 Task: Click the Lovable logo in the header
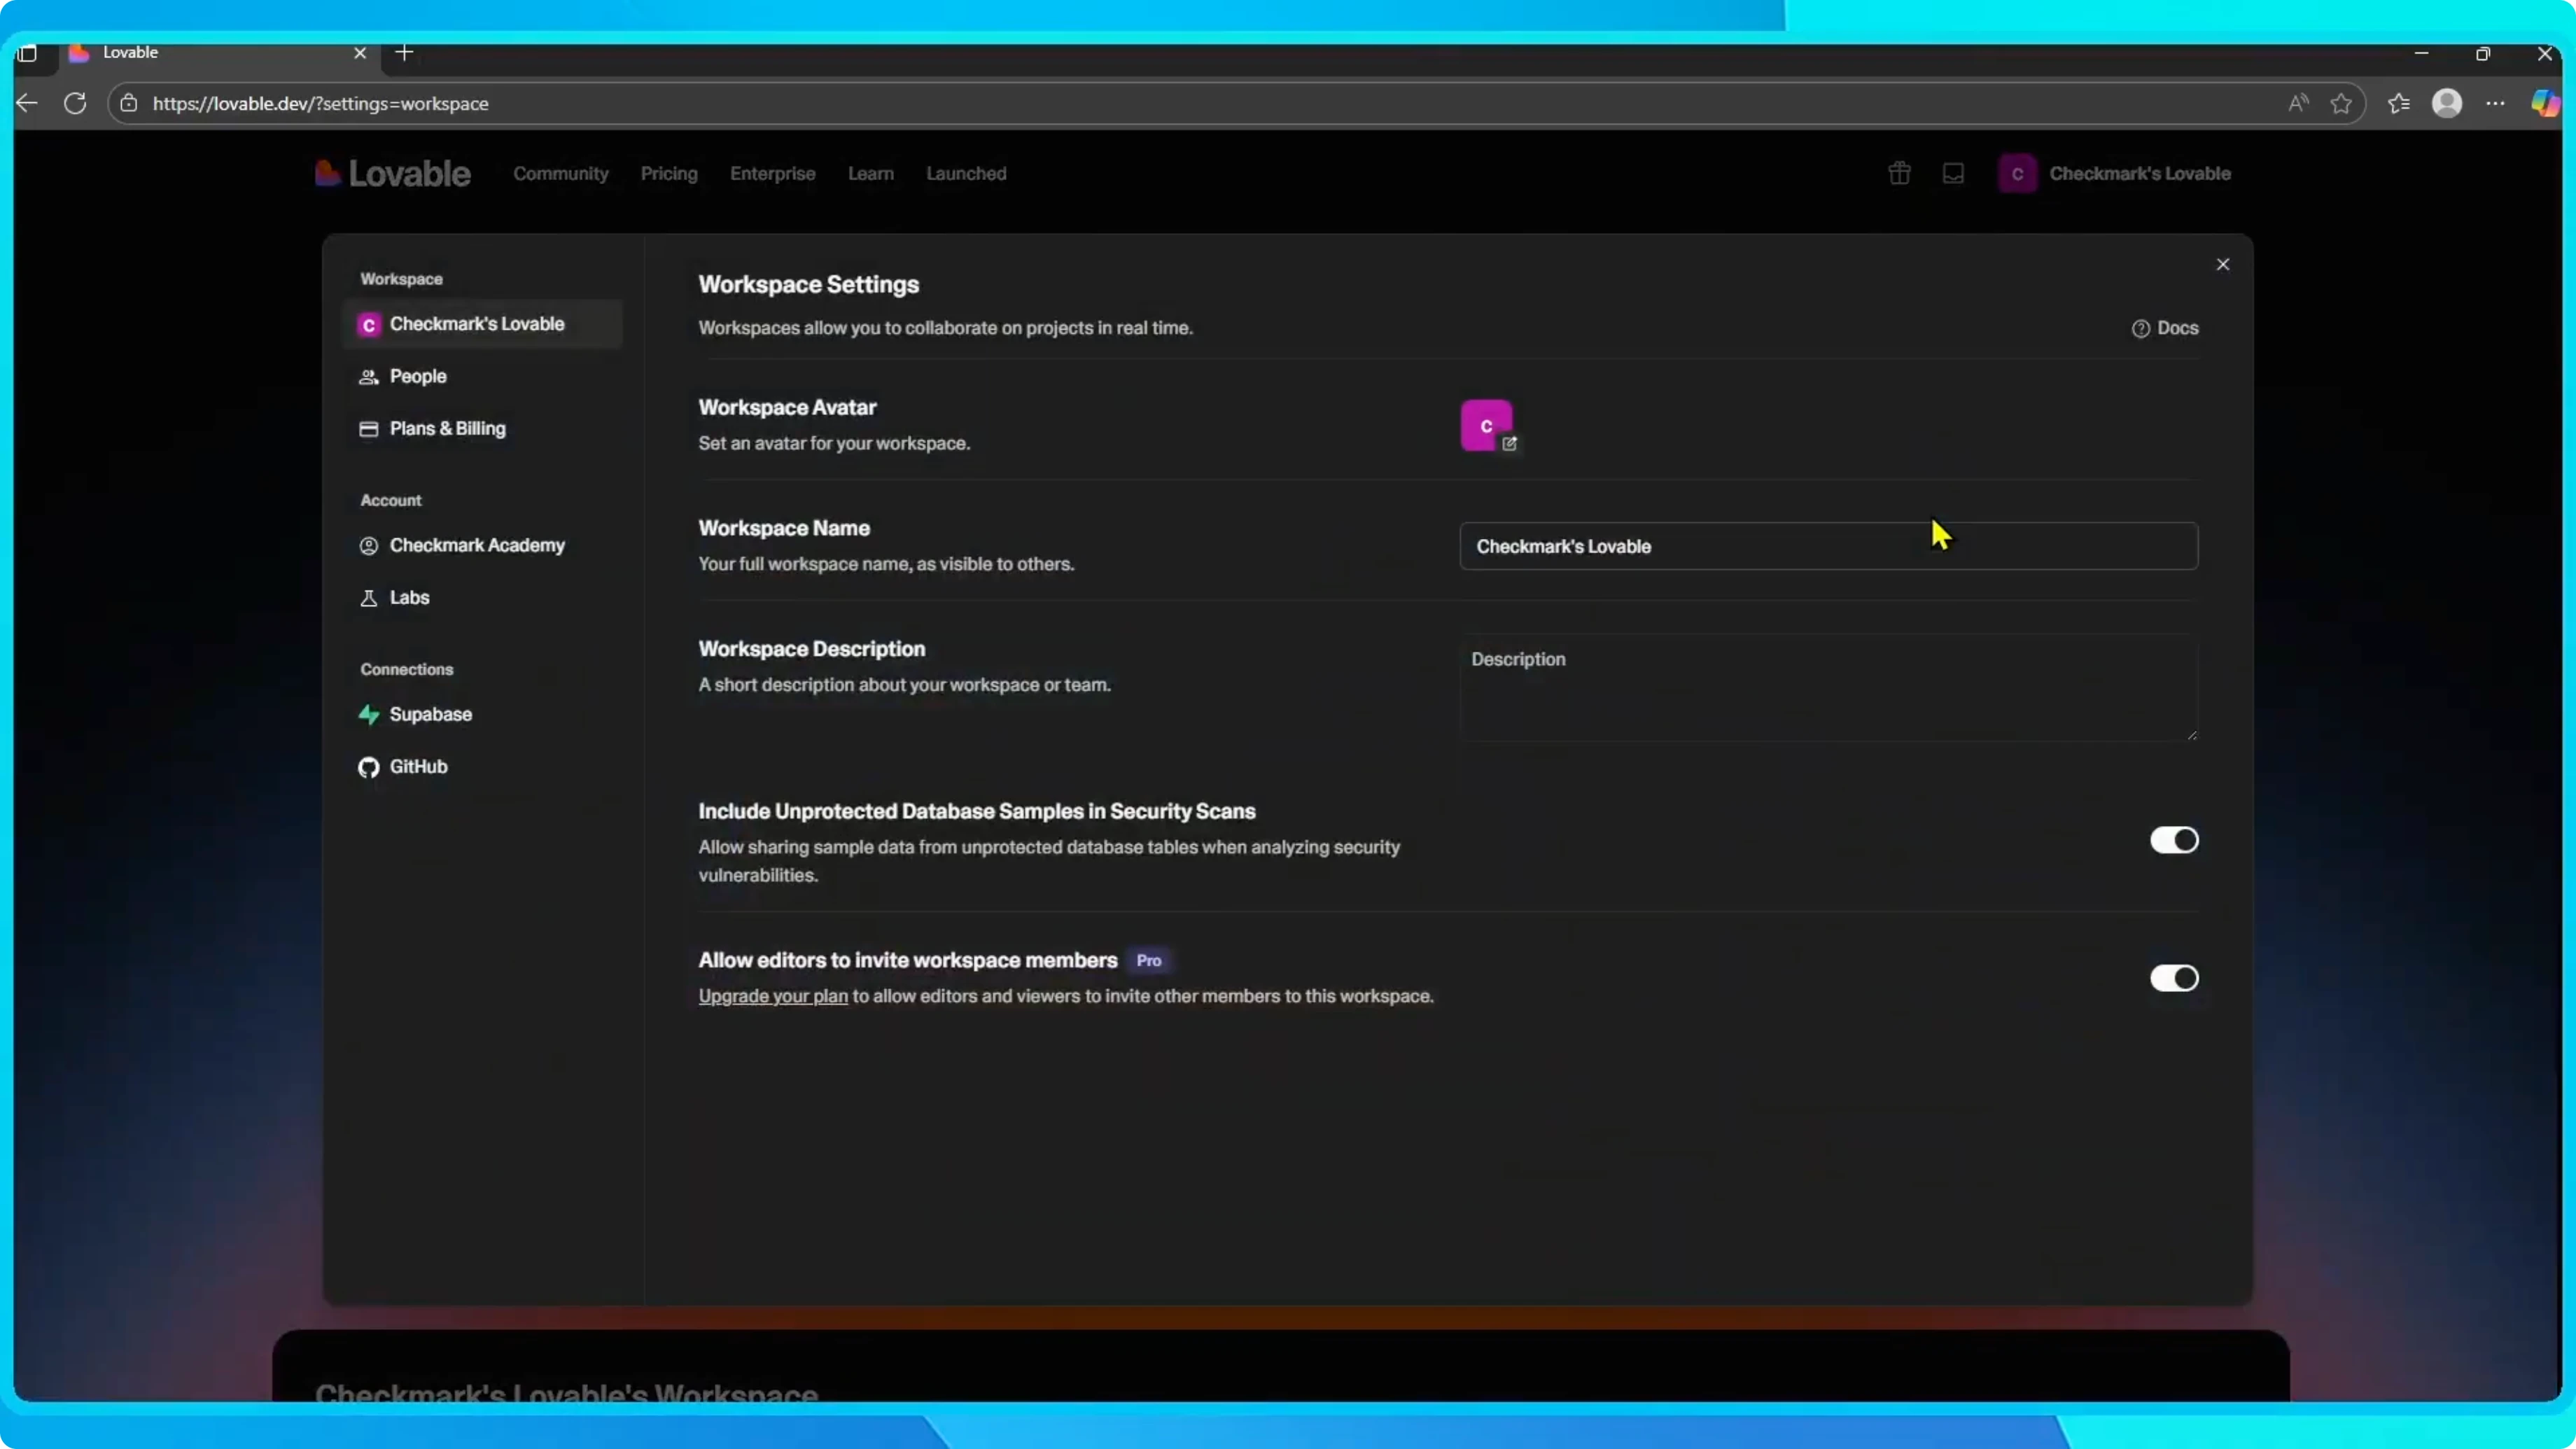pos(392,174)
